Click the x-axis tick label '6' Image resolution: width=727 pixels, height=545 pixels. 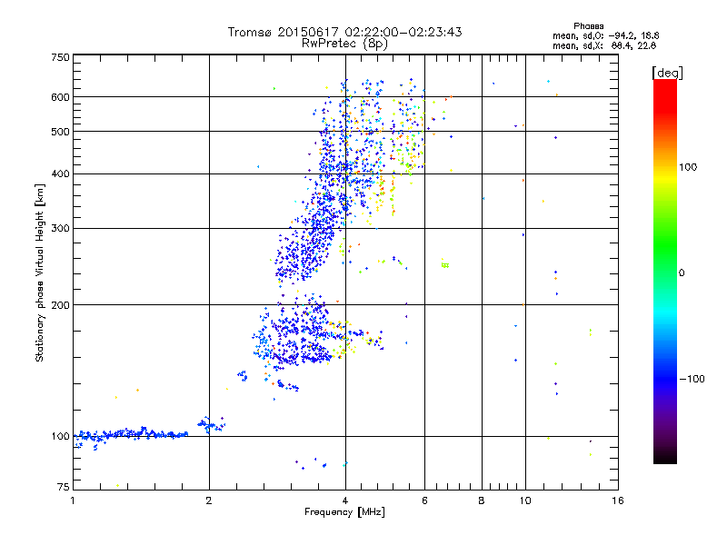point(424,500)
